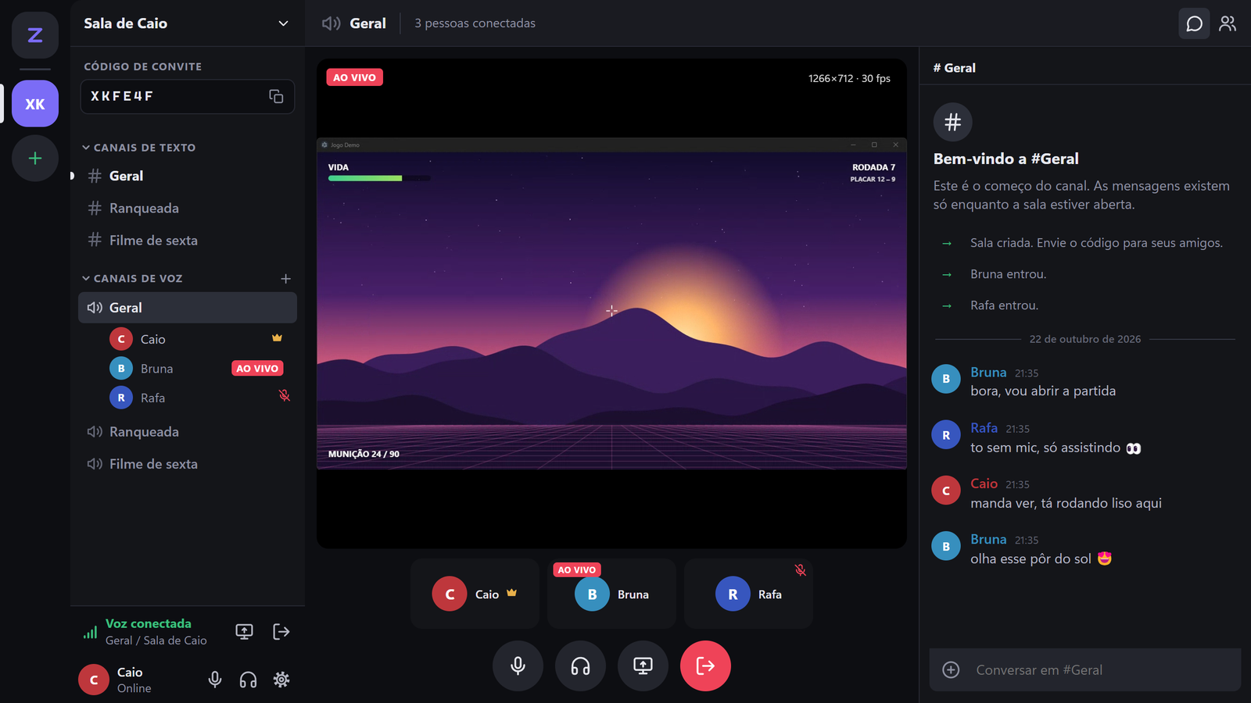This screenshot has height=703, width=1251.
Task: Select Bruna in voice channel list
Action: (199, 369)
